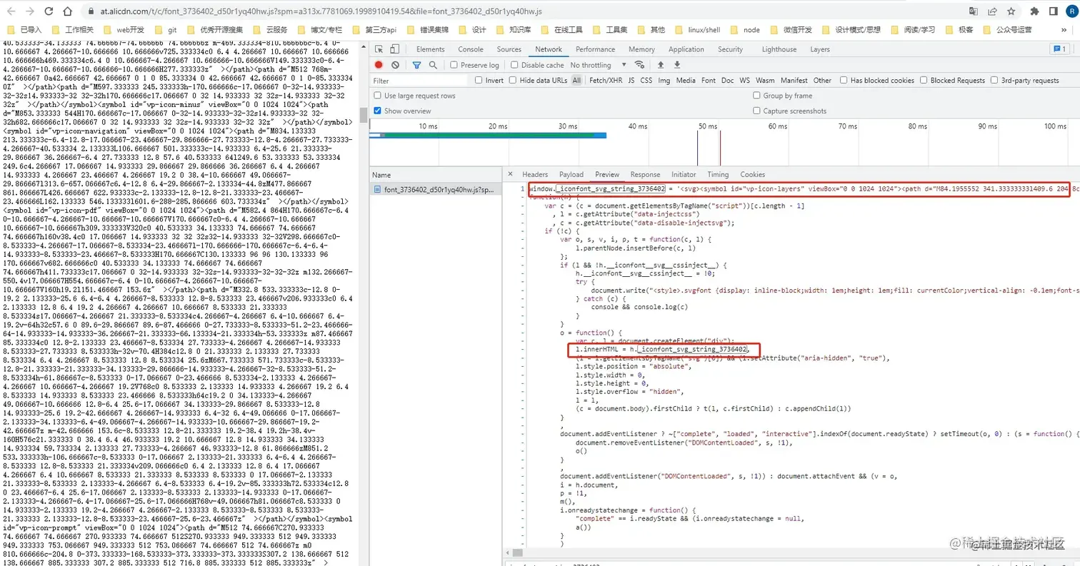Image resolution: width=1080 pixels, height=566 pixels.
Task: Open the 优秀开源搜集 bookmark folder
Action: tap(215, 30)
